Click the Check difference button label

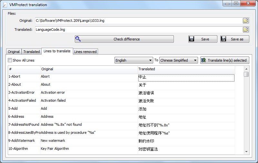click(126, 39)
